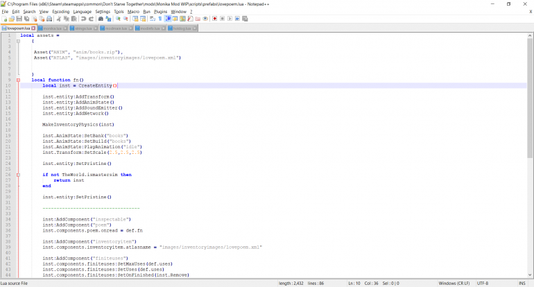Viewport: 534px width, 287px height.
Task: Click the Redo toolbar icon
Action: coord(91,19)
